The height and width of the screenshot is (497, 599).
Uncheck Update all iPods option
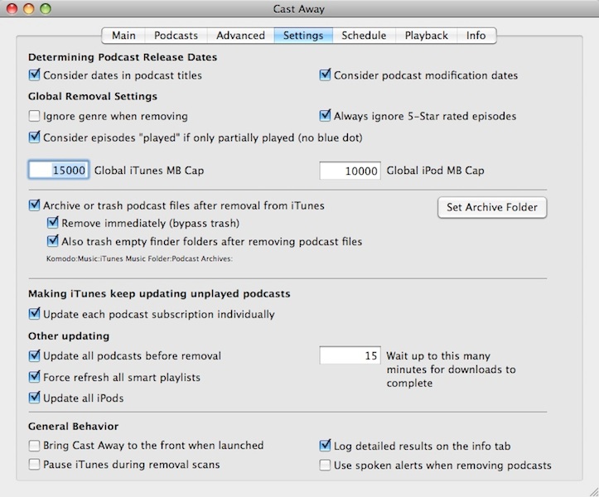(x=35, y=398)
